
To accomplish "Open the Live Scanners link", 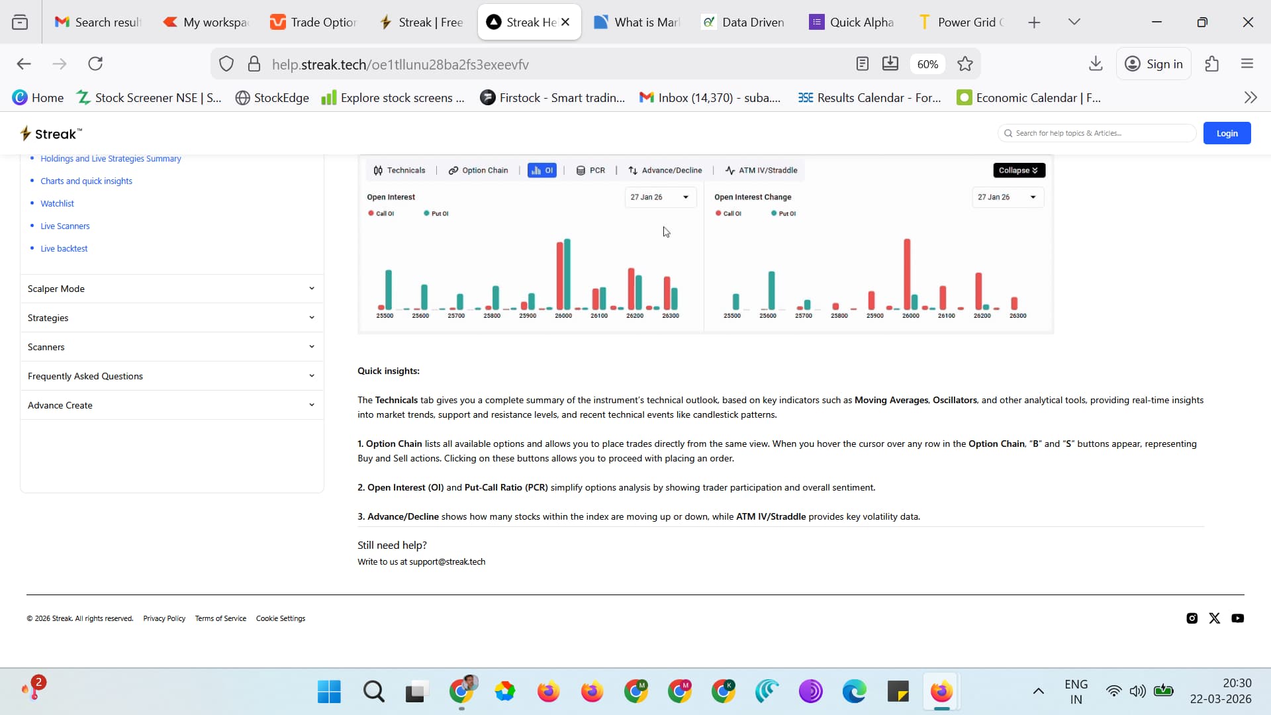I will click(65, 226).
